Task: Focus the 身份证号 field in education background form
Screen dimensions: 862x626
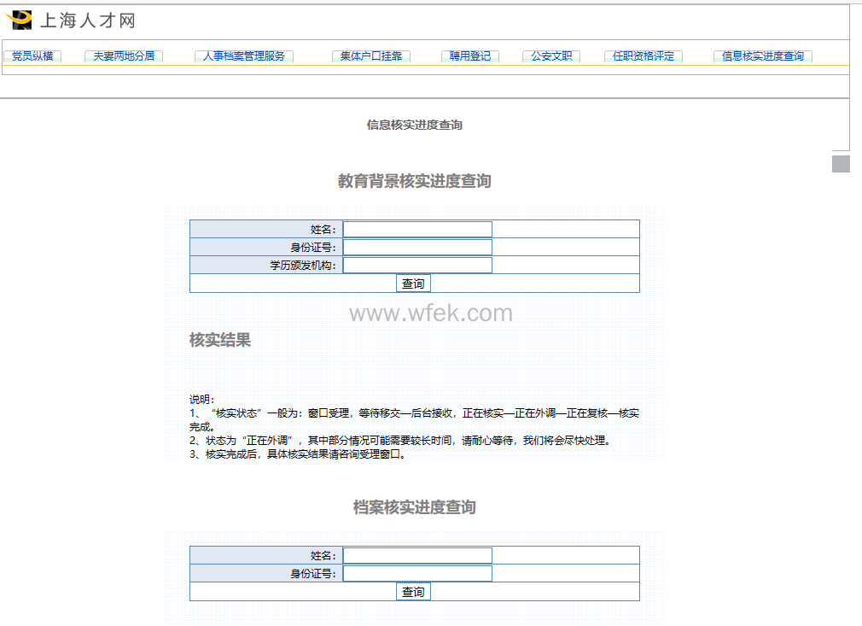Action: point(417,247)
